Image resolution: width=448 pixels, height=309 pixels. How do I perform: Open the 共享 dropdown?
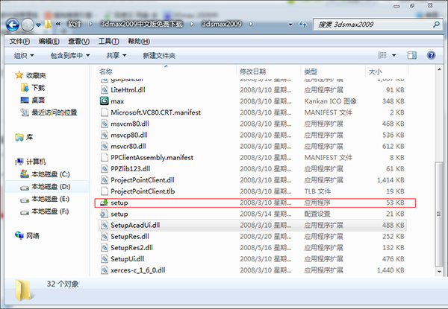pos(116,56)
